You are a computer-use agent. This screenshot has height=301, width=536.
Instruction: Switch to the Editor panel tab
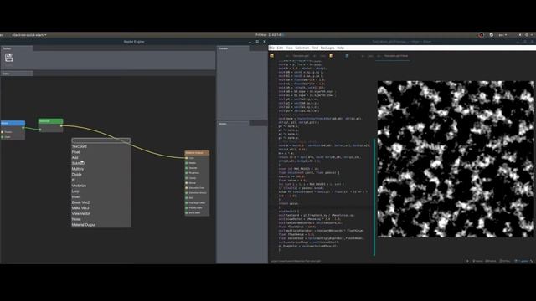[17, 74]
